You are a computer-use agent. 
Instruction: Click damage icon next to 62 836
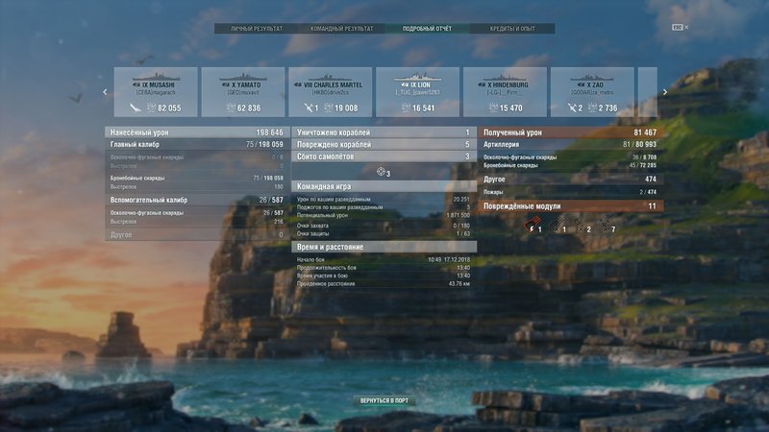click(x=231, y=108)
